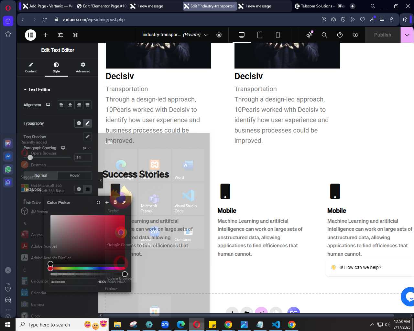This screenshot has width=414, height=331.
Task: Select the Normal state toggle
Action: coord(41,175)
